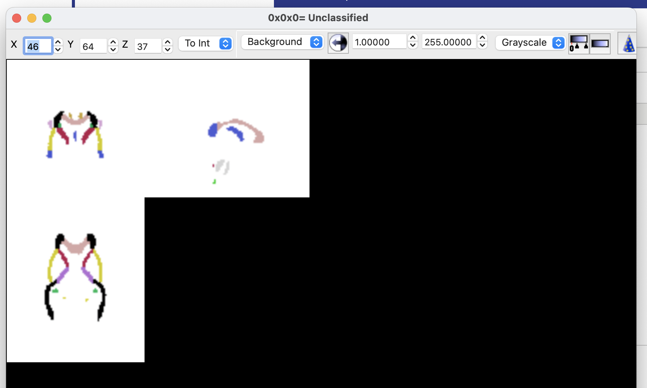Click the Z coordinate field showing 37
This screenshot has height=388, width=647.
pyautogui.click(x=148, y=47)
